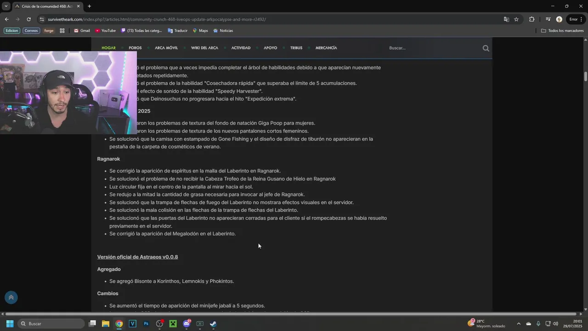The width and height of the screenshot is (588, 331).
Task: Open Google Translate icon in address bar
Action: click(x=506, y=19)
